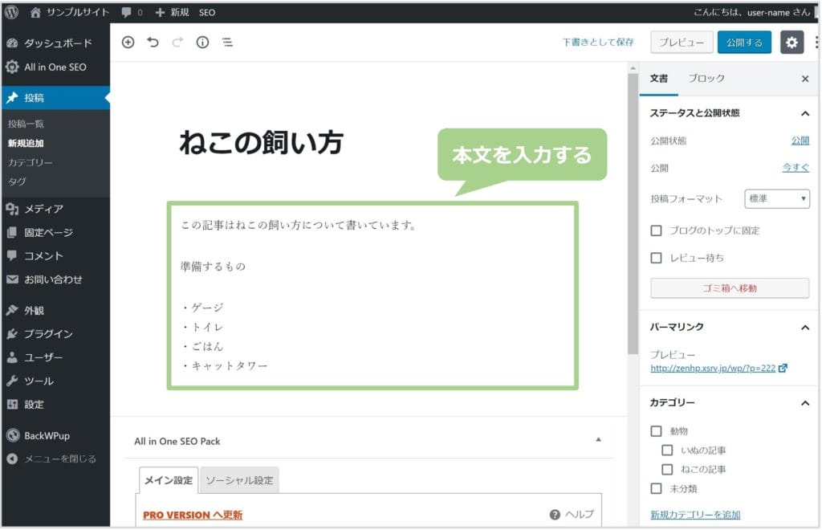Open the content structure info icon
Viewport: 822px width, 530px height.
click(x=202, y=43)
